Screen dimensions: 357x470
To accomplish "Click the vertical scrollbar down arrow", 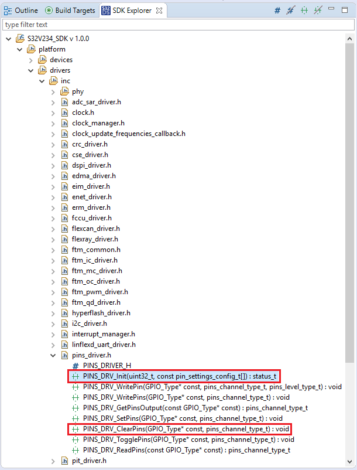I will point(349,462).
